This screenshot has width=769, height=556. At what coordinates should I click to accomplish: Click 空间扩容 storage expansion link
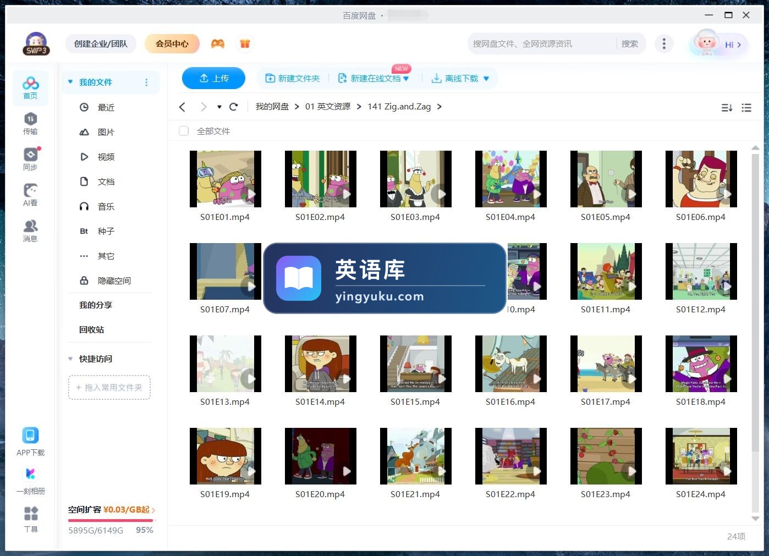pyautogui.click(x=112, y=510)
